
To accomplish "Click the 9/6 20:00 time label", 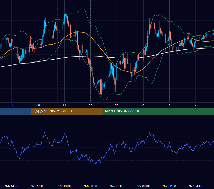I will 91,186.
